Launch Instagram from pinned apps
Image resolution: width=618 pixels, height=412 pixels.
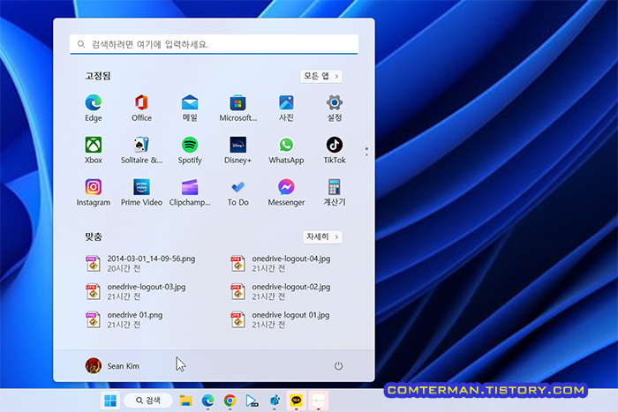pos(94,192)
